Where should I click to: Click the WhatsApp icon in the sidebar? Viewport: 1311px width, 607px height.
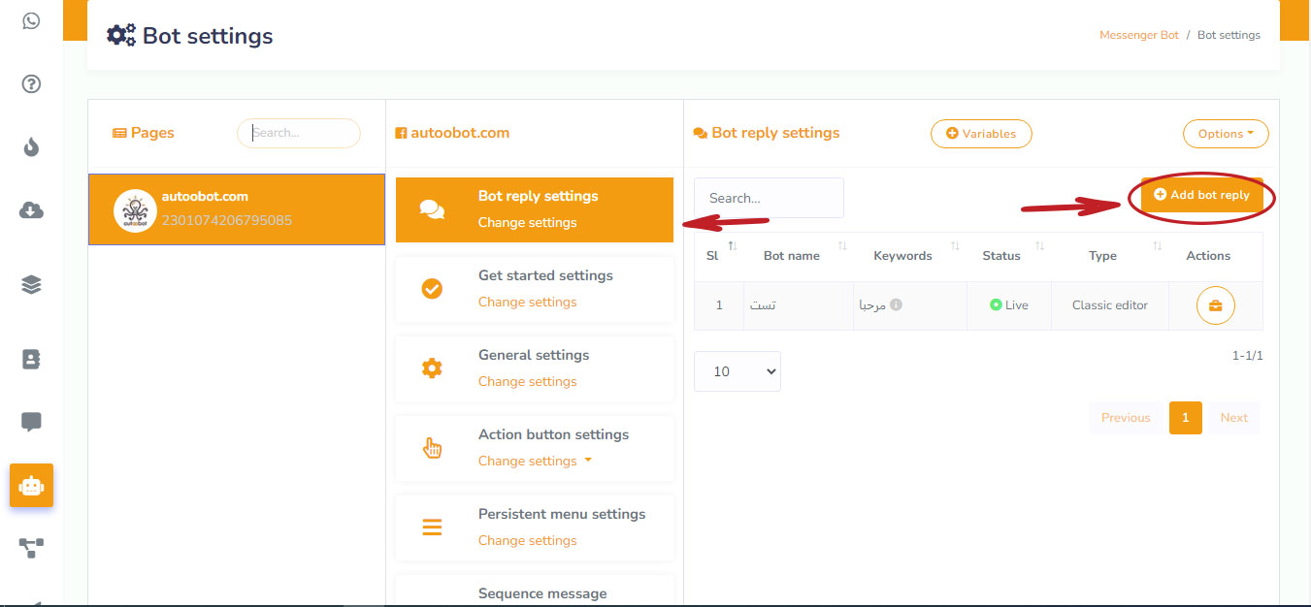point(31,20)
